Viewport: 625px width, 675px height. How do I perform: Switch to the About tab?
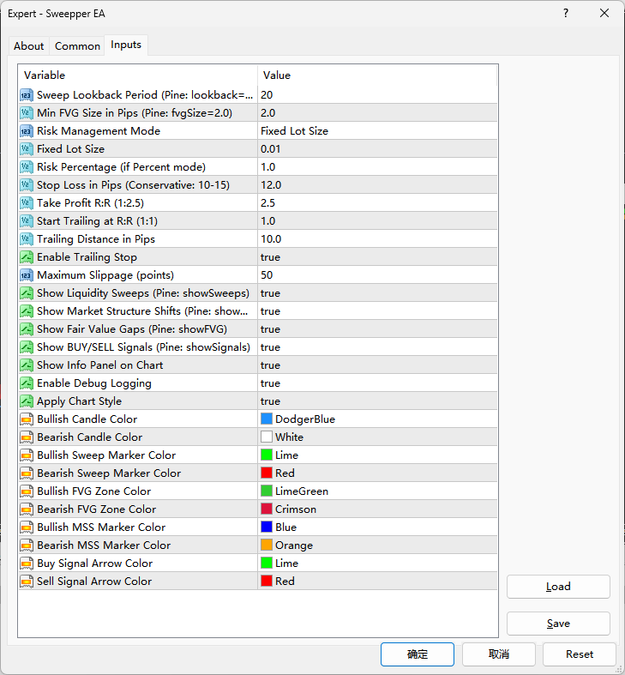tap(29, 46)
